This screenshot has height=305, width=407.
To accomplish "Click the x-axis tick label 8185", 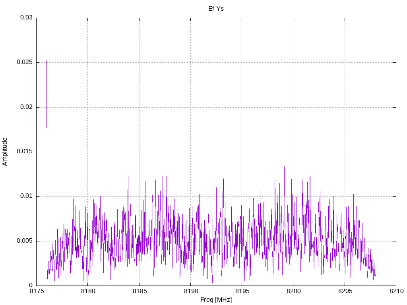I will (x=140, y=291).
